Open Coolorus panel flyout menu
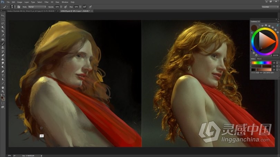The image size is (280, 157). [278, 21]
